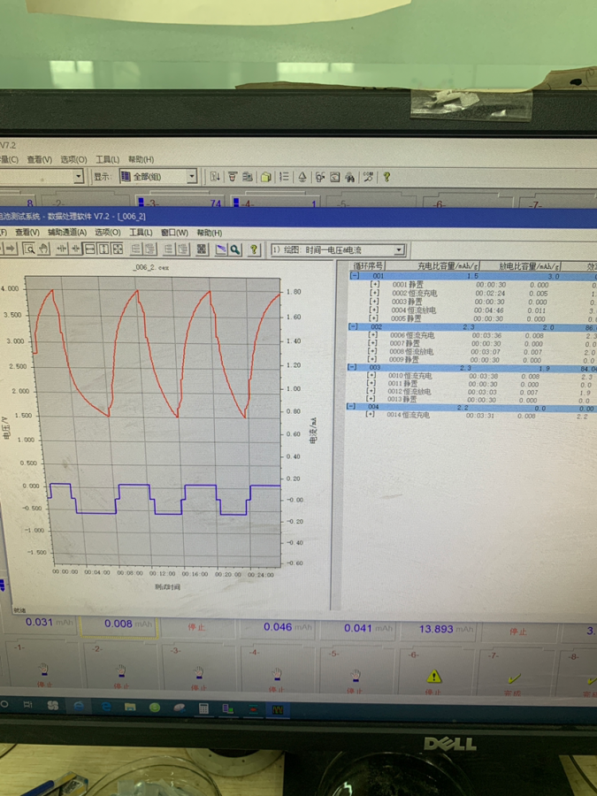Click the stopped hand icon on channel 1
Viewport: 597px width, 796px height.
tap(46, 674)
